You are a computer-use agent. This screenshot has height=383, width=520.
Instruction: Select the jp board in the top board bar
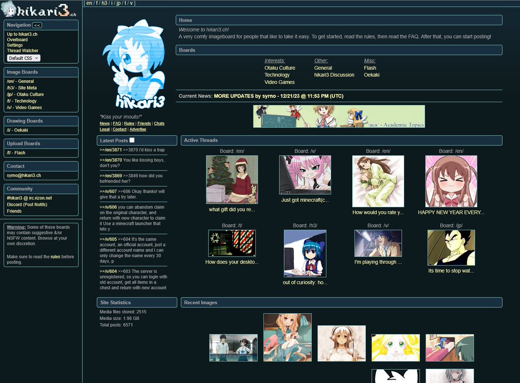tap(118, 3)
